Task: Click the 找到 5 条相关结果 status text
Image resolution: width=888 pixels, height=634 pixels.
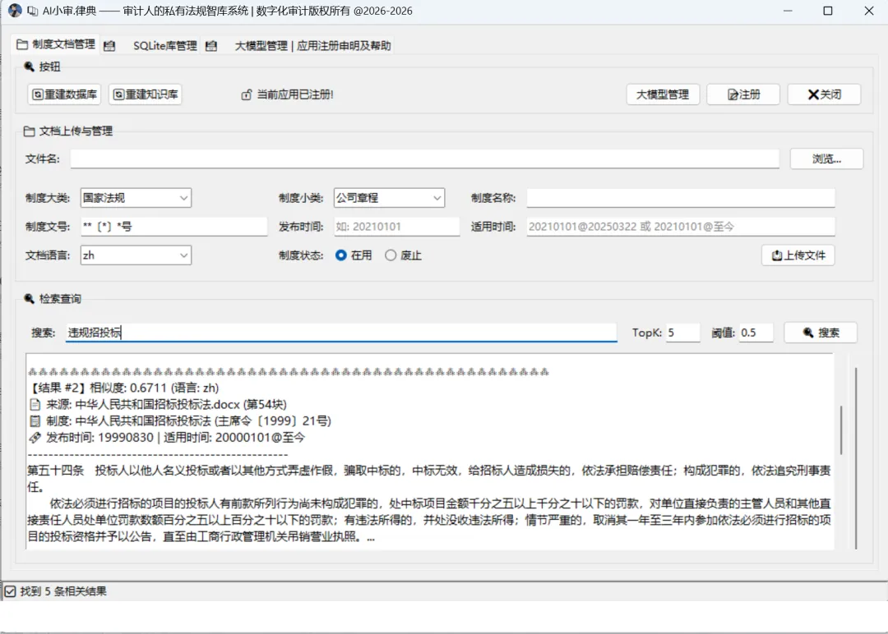Action: coord(62,591)
